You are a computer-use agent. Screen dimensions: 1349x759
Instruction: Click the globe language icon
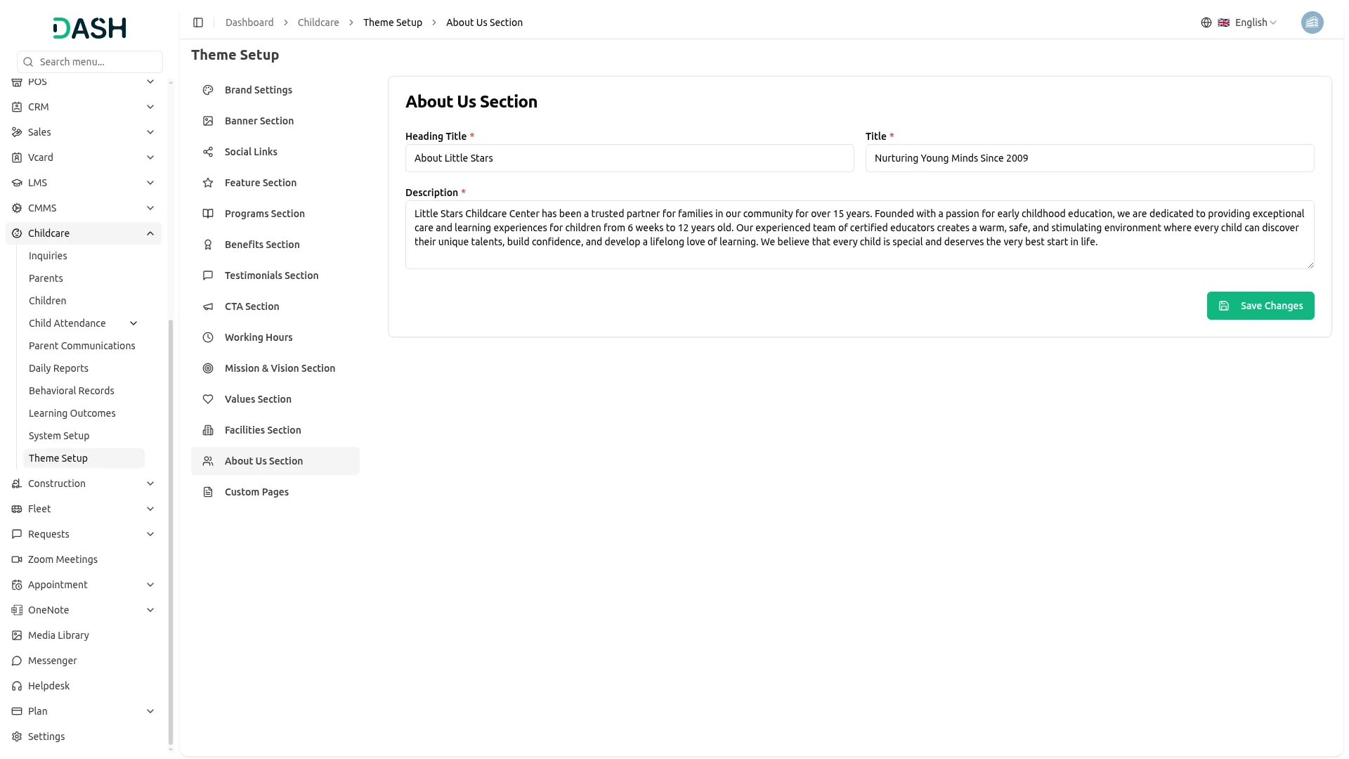coord(1206,22)
